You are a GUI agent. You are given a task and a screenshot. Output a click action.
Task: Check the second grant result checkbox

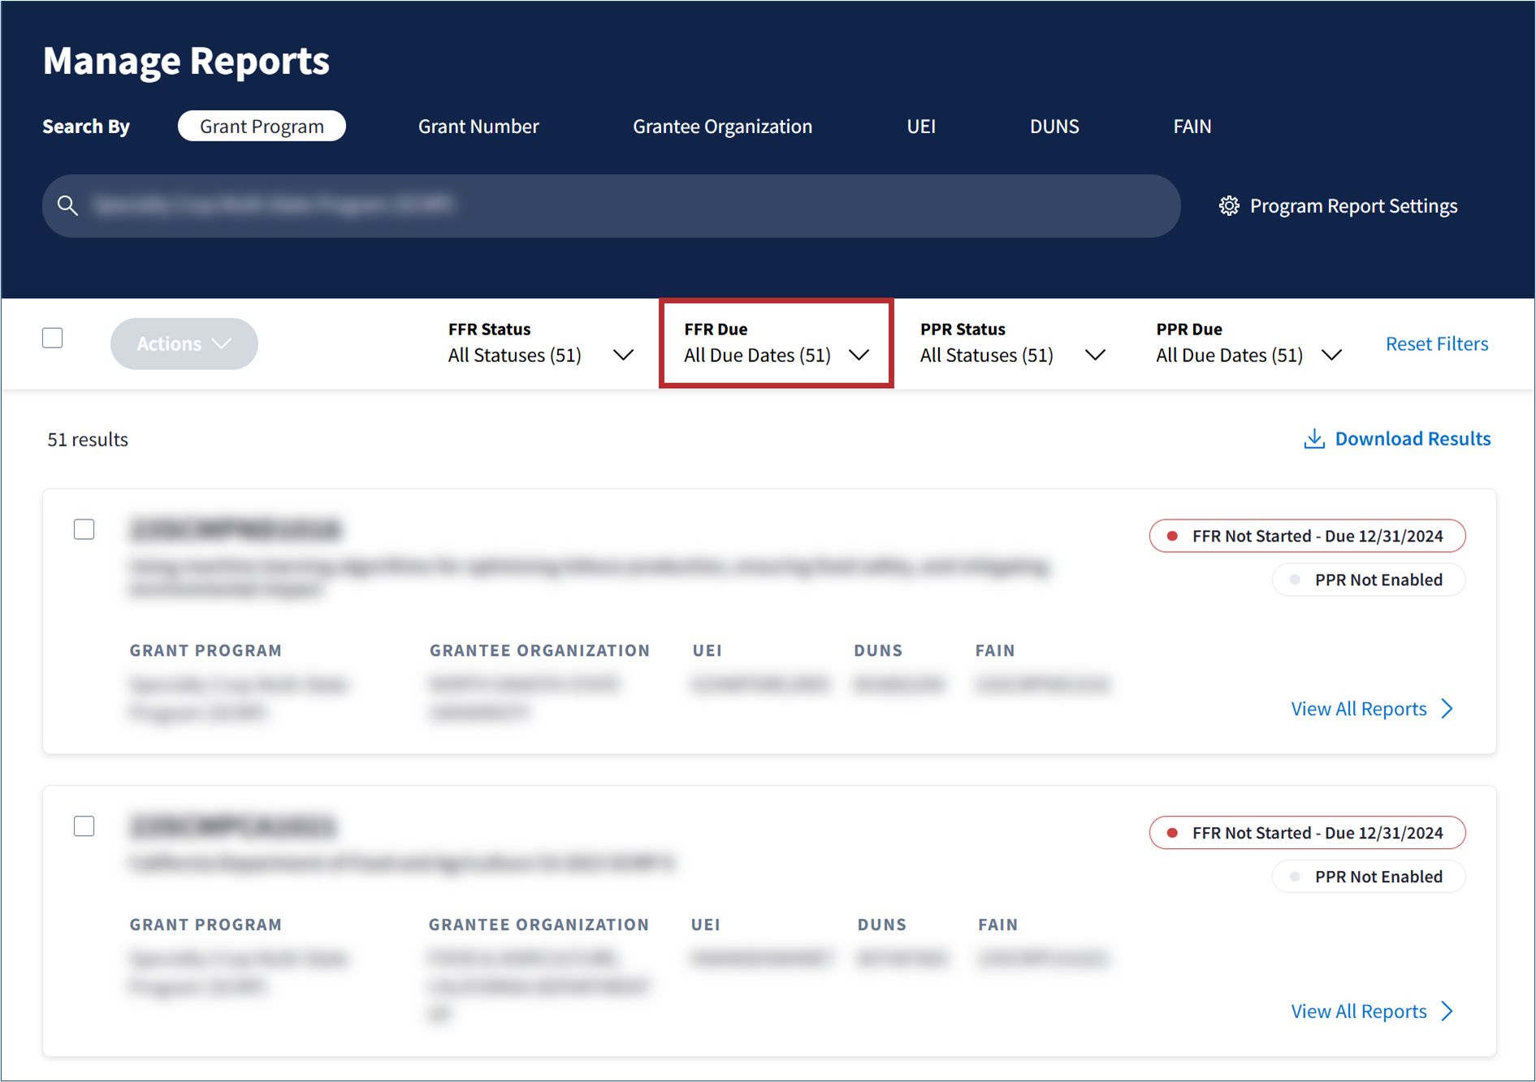84,826
